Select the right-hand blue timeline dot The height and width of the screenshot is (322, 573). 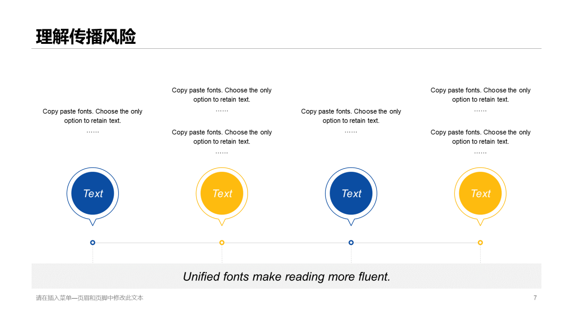pyautogui.click(x=351, y=242)
